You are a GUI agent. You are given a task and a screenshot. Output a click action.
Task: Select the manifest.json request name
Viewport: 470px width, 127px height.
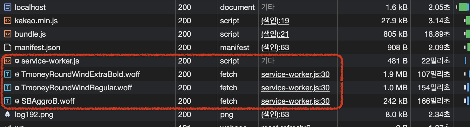click(x=37, y=48)
